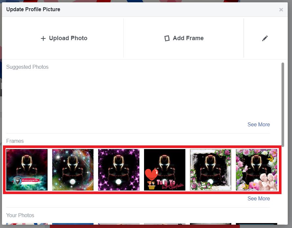Click the dialog's vertical scrollbar

point(283,105)
